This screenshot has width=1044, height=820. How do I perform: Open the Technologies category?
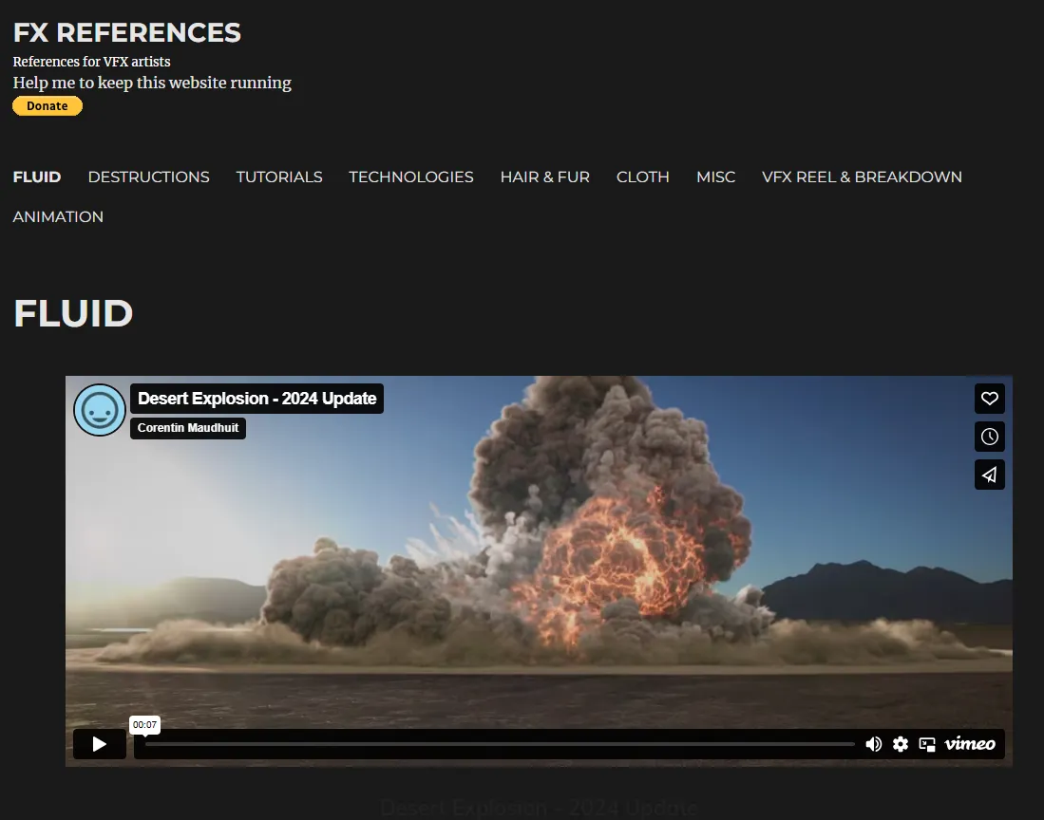coord(410,177)
